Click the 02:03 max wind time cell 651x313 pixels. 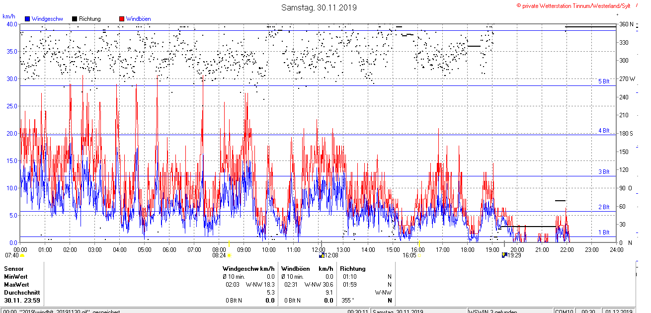(233, 285)
